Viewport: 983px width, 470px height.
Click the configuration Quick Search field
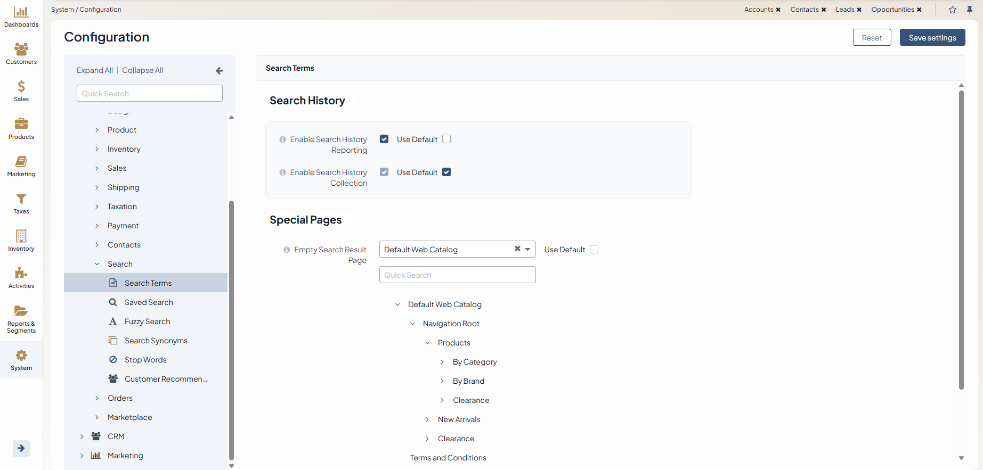pos(149,94)
